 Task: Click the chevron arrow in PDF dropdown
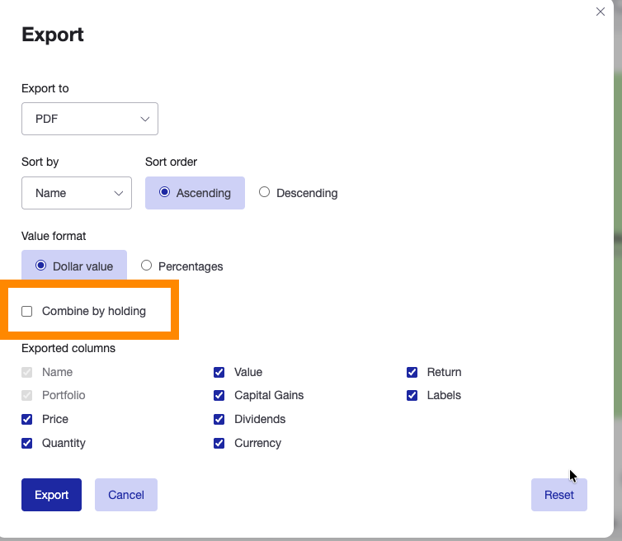pos(145,119)
